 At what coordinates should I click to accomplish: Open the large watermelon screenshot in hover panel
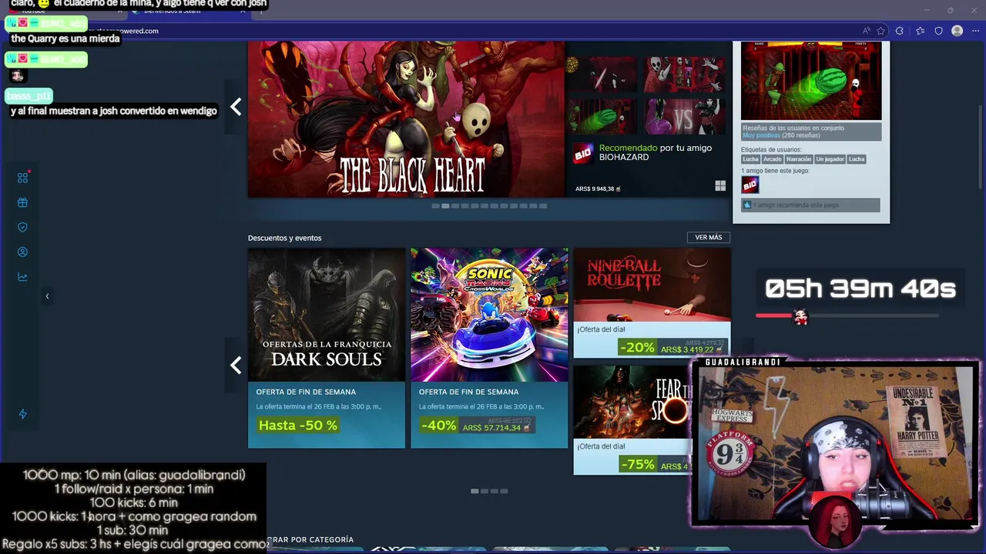point(811,81)
